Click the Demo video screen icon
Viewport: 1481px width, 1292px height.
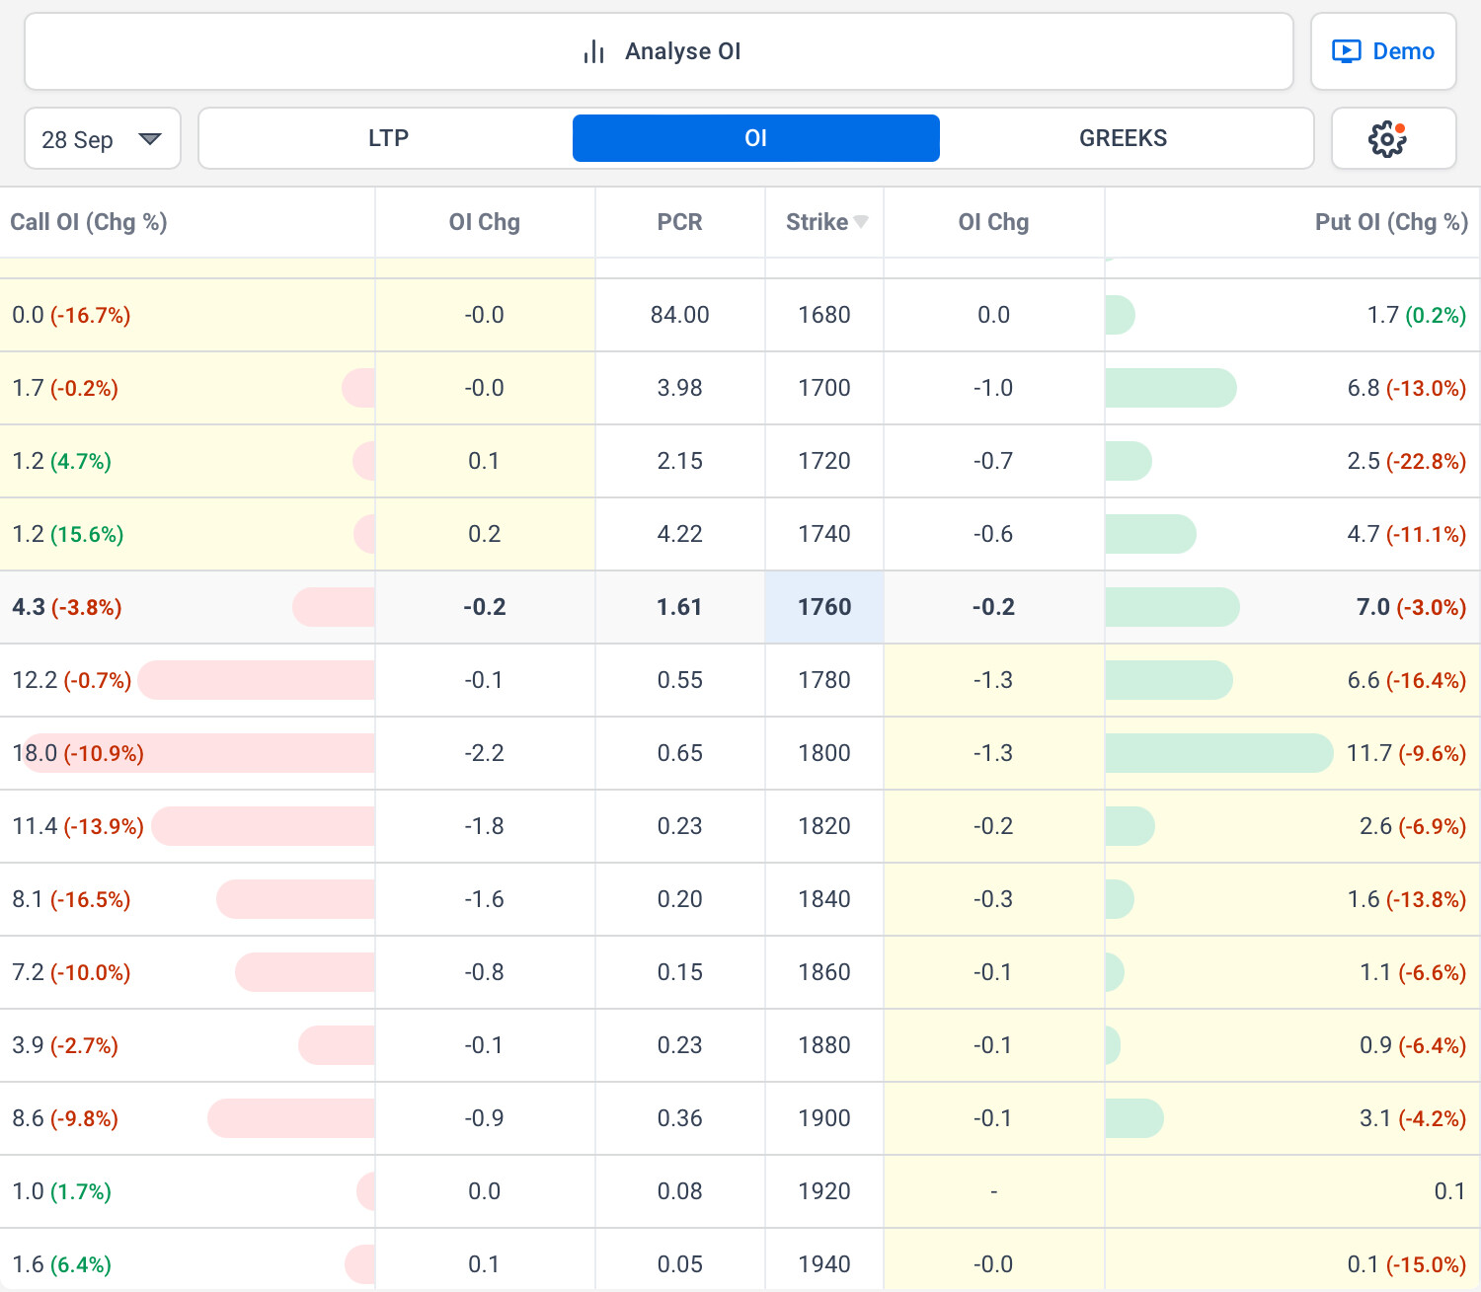[1346, 51]
